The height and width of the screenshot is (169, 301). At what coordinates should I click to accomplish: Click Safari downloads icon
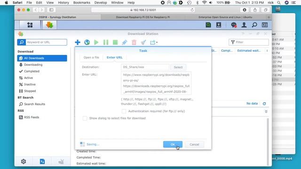tap(245, 10)
